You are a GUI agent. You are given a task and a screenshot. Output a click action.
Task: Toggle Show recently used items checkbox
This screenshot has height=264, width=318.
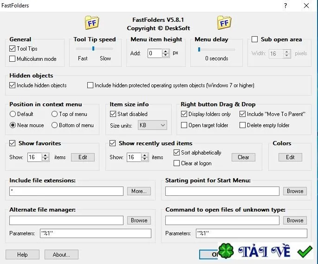point(112,143)
